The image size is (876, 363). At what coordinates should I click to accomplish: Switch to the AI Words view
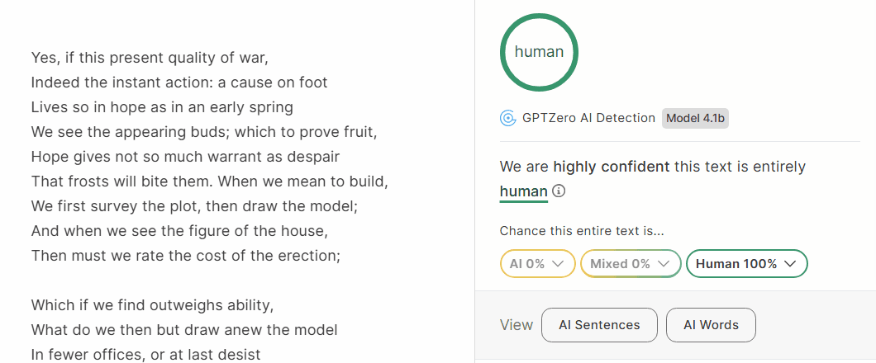point(711,325)
